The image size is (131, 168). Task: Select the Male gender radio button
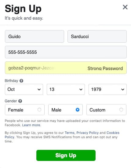(x=78, y=110)
